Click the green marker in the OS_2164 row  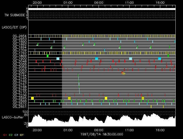78,76
